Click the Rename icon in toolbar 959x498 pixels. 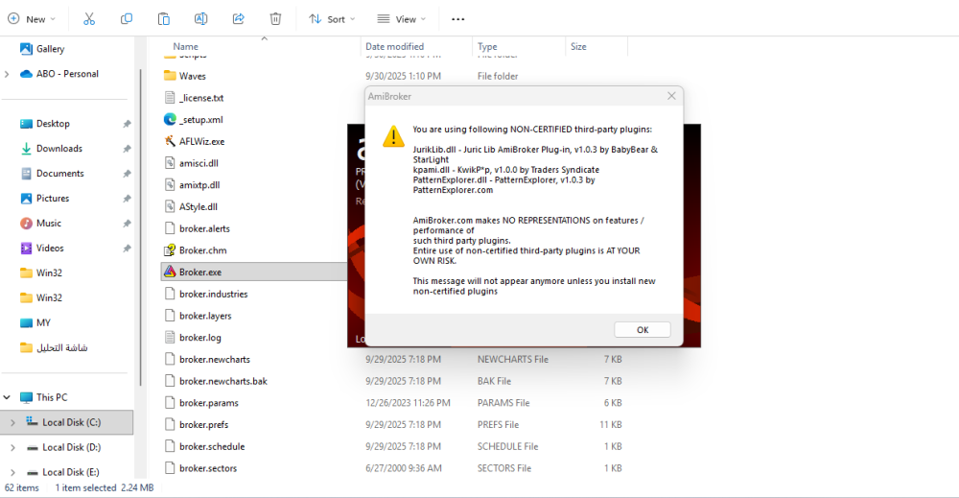201,18
